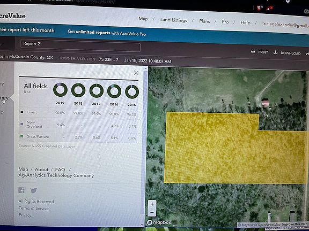Click the Print icon in report toolbar
This screenshot has height=231, width=309.
click(253, 52)
